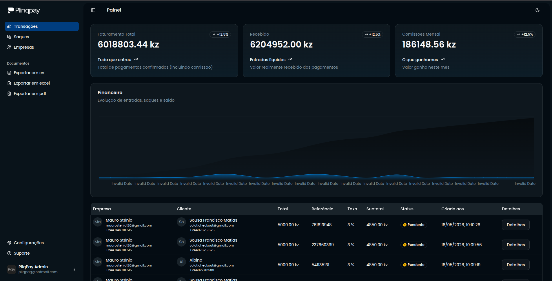Click the 6204952.00 kz value
Viewport: 552px width, 281px height.
click(x=281, y=44)
